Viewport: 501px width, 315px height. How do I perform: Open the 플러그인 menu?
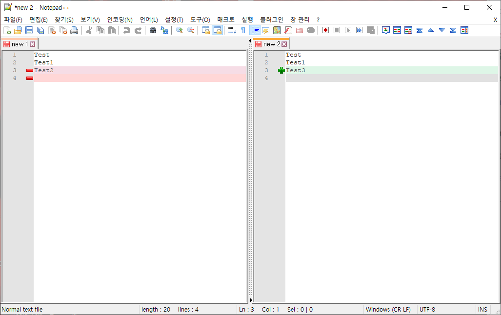point(272,20)
